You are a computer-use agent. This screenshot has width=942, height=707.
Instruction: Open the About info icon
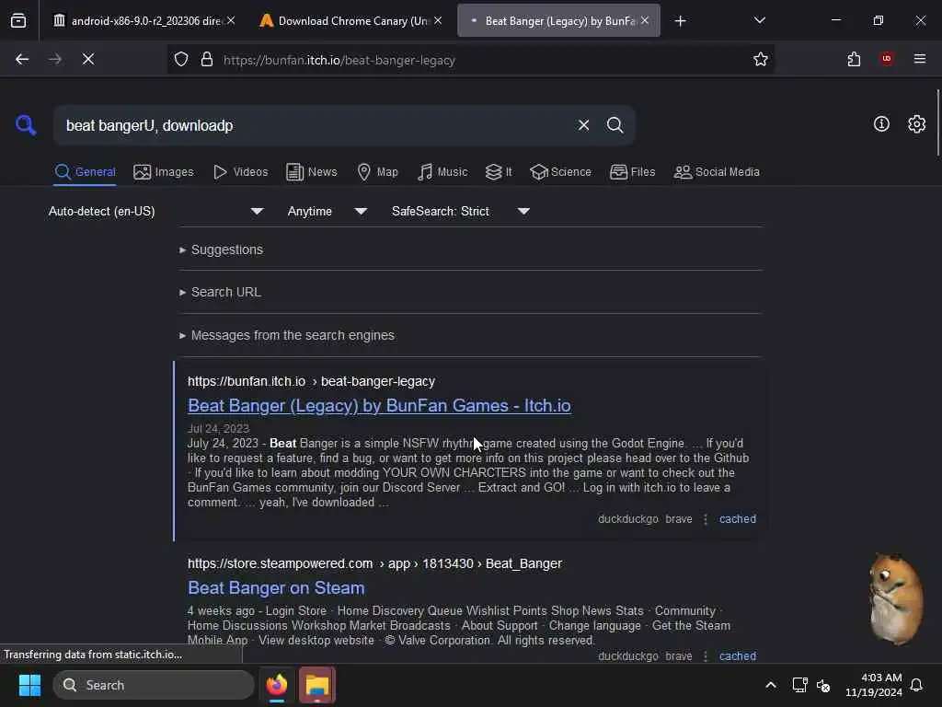point(880,124)
